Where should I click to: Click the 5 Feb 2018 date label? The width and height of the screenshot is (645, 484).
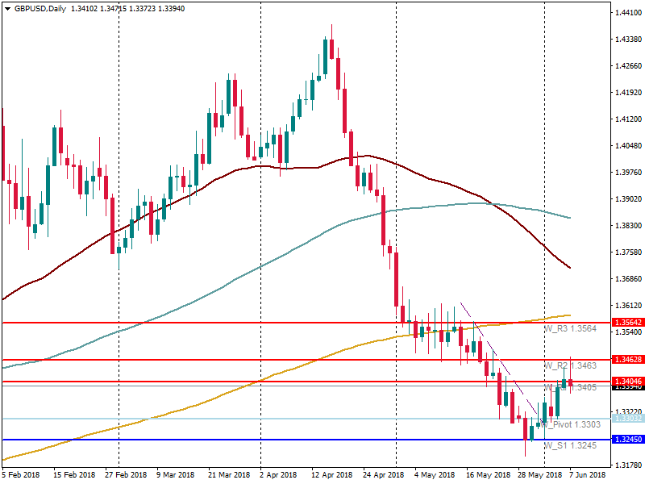[x=21, y=474]
